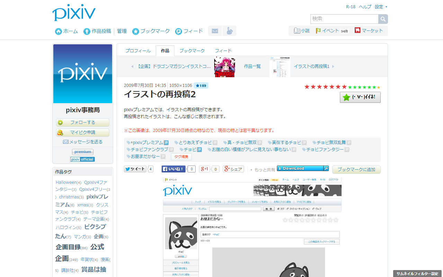
Task: Click the pointing hand notification icon
Action: [x=229, y=31]
